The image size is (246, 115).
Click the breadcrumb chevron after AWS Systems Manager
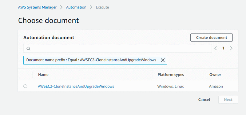pyautogui.click(x=61, y=7)
